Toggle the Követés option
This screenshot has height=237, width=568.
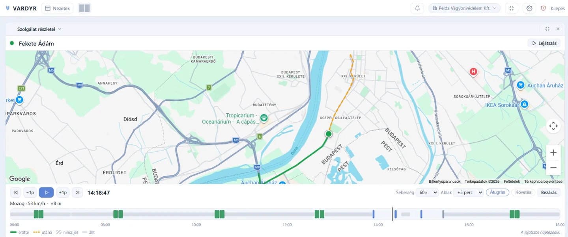523,193
